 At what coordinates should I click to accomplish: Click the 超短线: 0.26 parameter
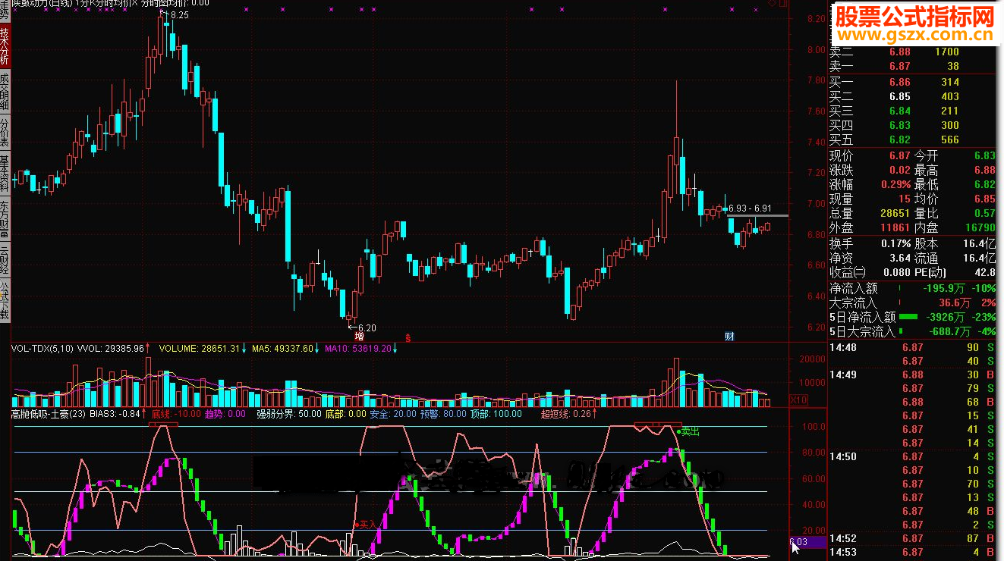pyautogui.click(x=565, y=414)
